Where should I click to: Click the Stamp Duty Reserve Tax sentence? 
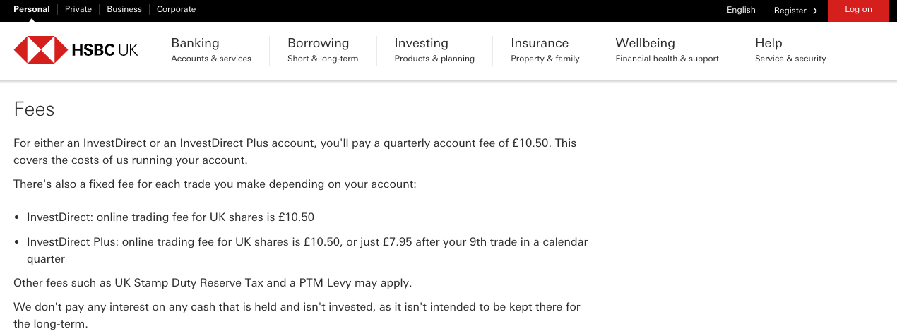[x=213, y=283]
